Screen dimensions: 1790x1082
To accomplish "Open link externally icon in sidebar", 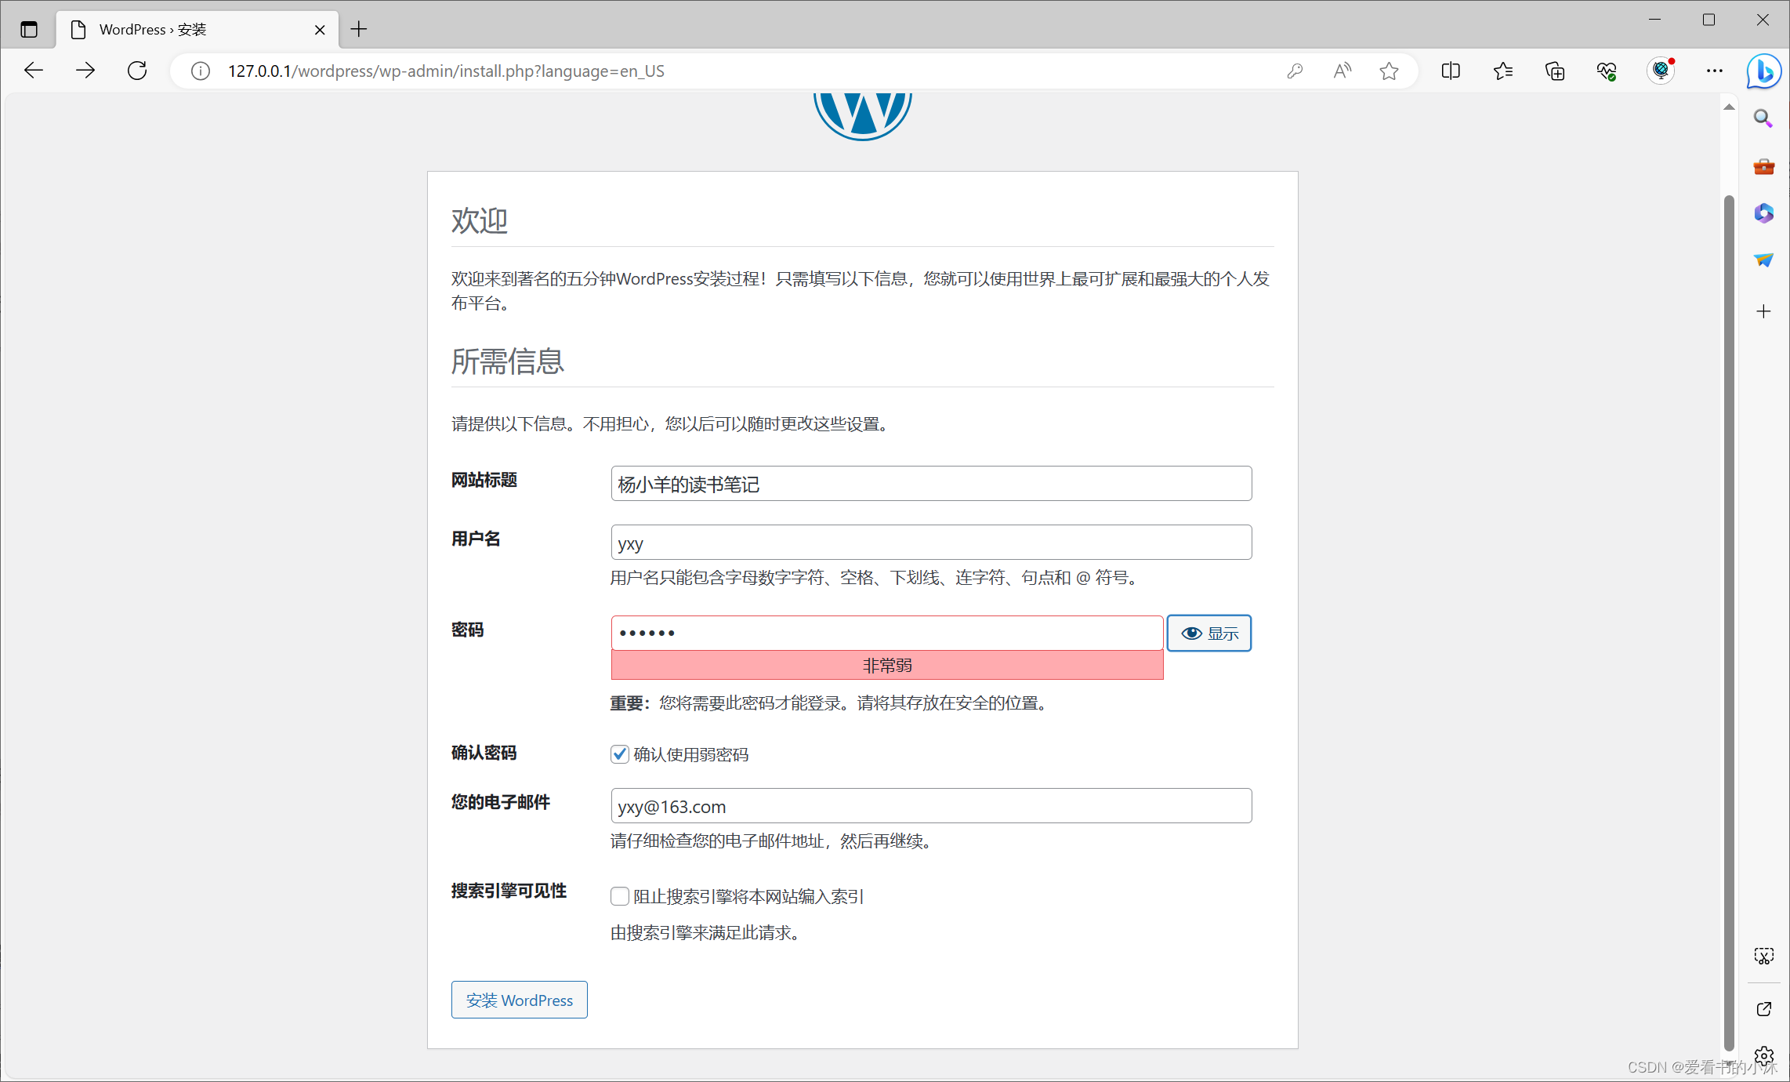I will [x=1763, y=1009].
